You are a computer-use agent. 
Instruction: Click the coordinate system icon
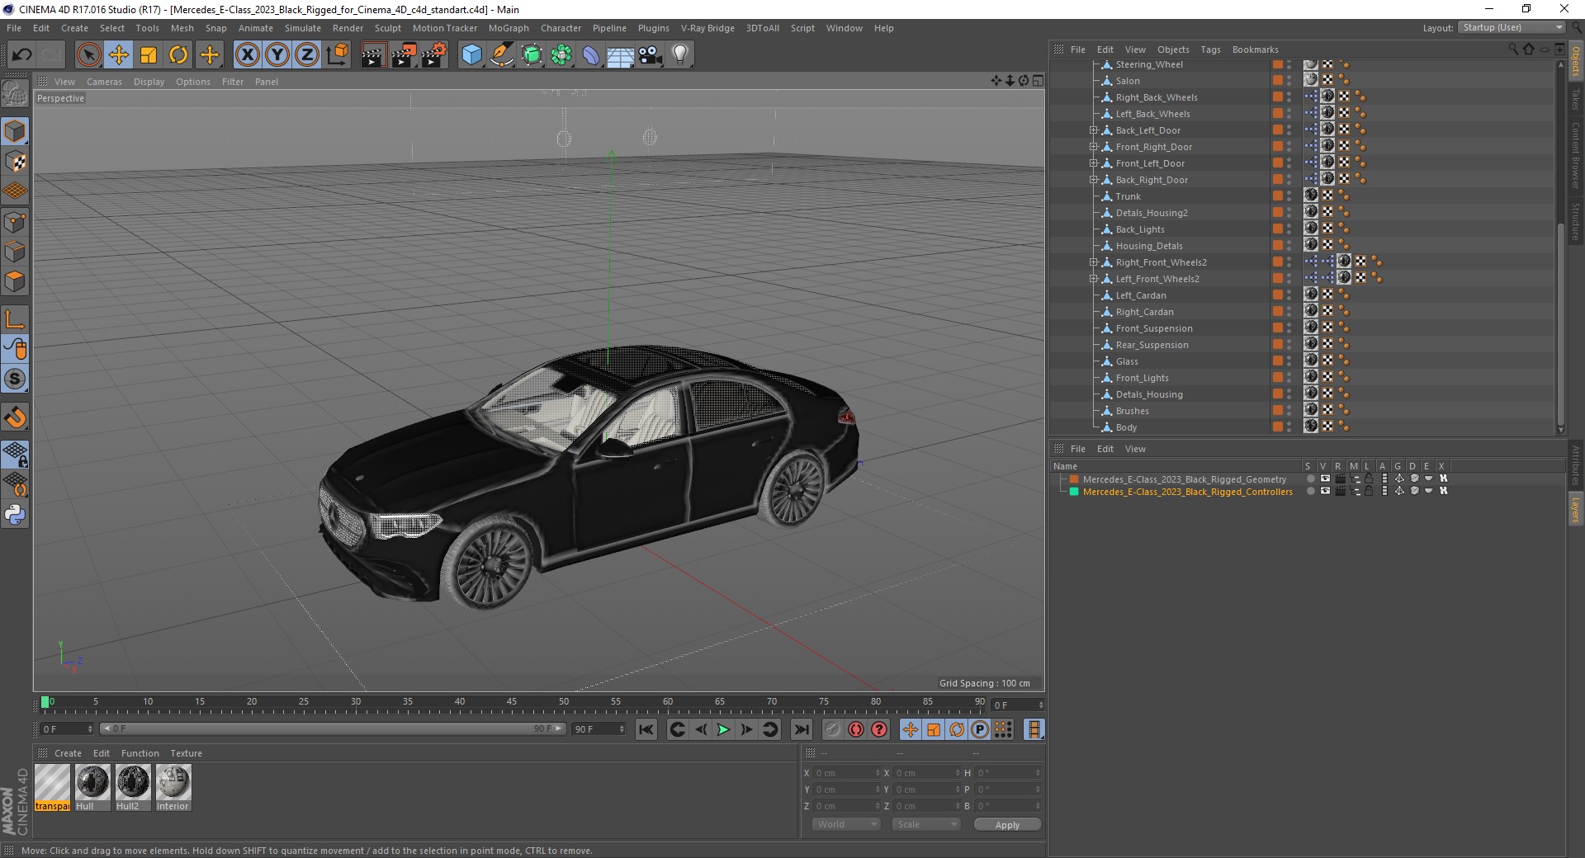click(x=337, y=55)
